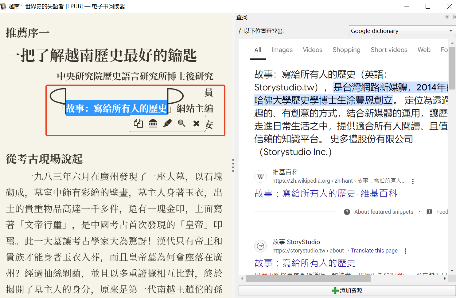Open the three-dot menu beside the Wikipedia result

(x=413, y=181)
